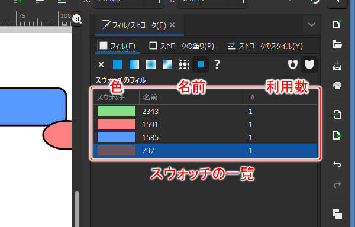Print the document using the printer icon
This screenshot has height=227, width=355.
[x=337, y=86]
